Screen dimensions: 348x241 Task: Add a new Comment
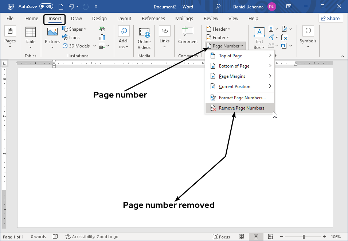(x=188, y=35)
